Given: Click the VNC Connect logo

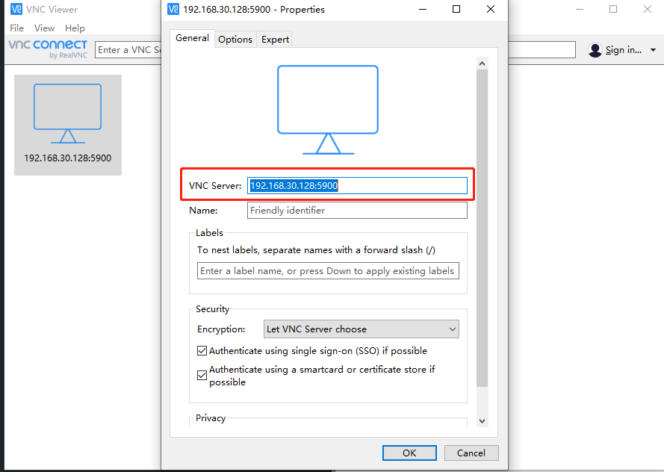Looking at the screenshot, I should click(48, 49).
